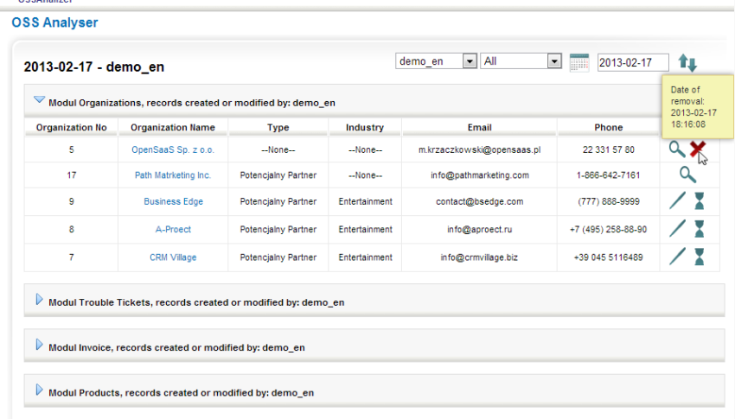Click the m.krzaczkowski@opensaas.pl email cell
The height and width of the screenshot is (419, 735).
(x=479, y=149)
